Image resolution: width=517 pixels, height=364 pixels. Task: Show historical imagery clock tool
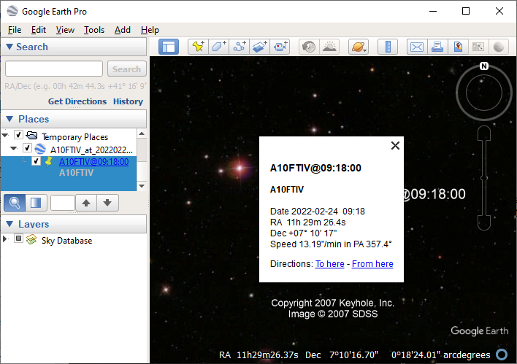(309, 47)
